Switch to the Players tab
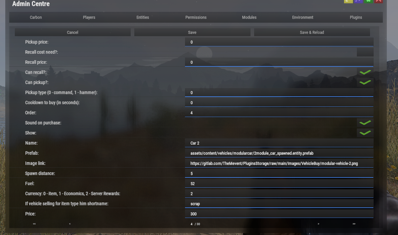Image resolution: width=398 pixels, height=235 pixels. (89, 17)
